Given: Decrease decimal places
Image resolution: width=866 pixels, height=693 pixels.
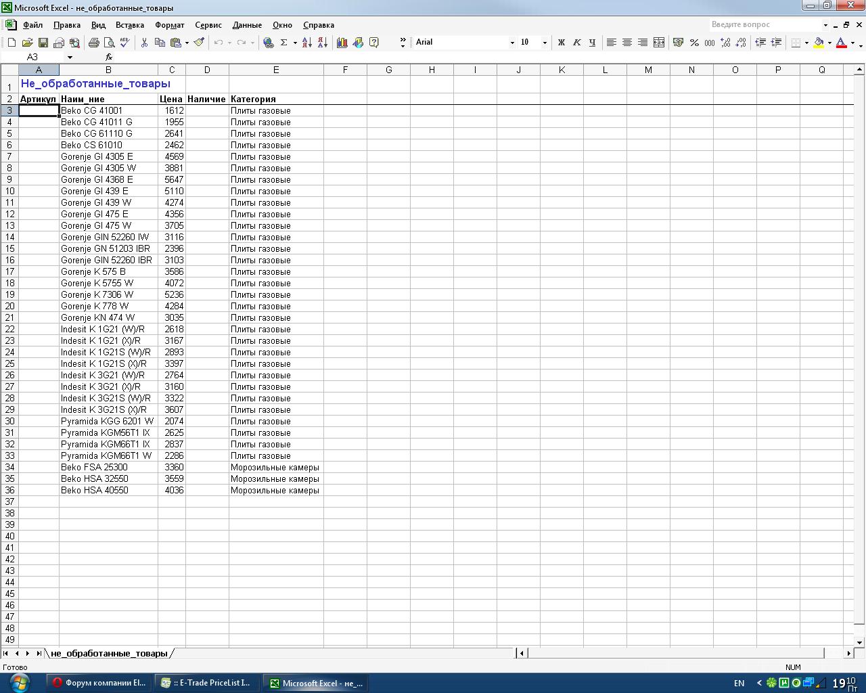Looking at the screenshot, I should pyautogui.click(x=741, y=43).
